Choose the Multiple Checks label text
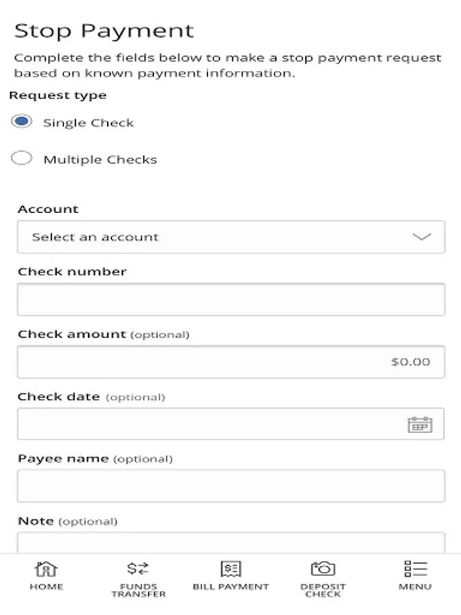This screenshot has width=461, height=615. pos(100,160)
